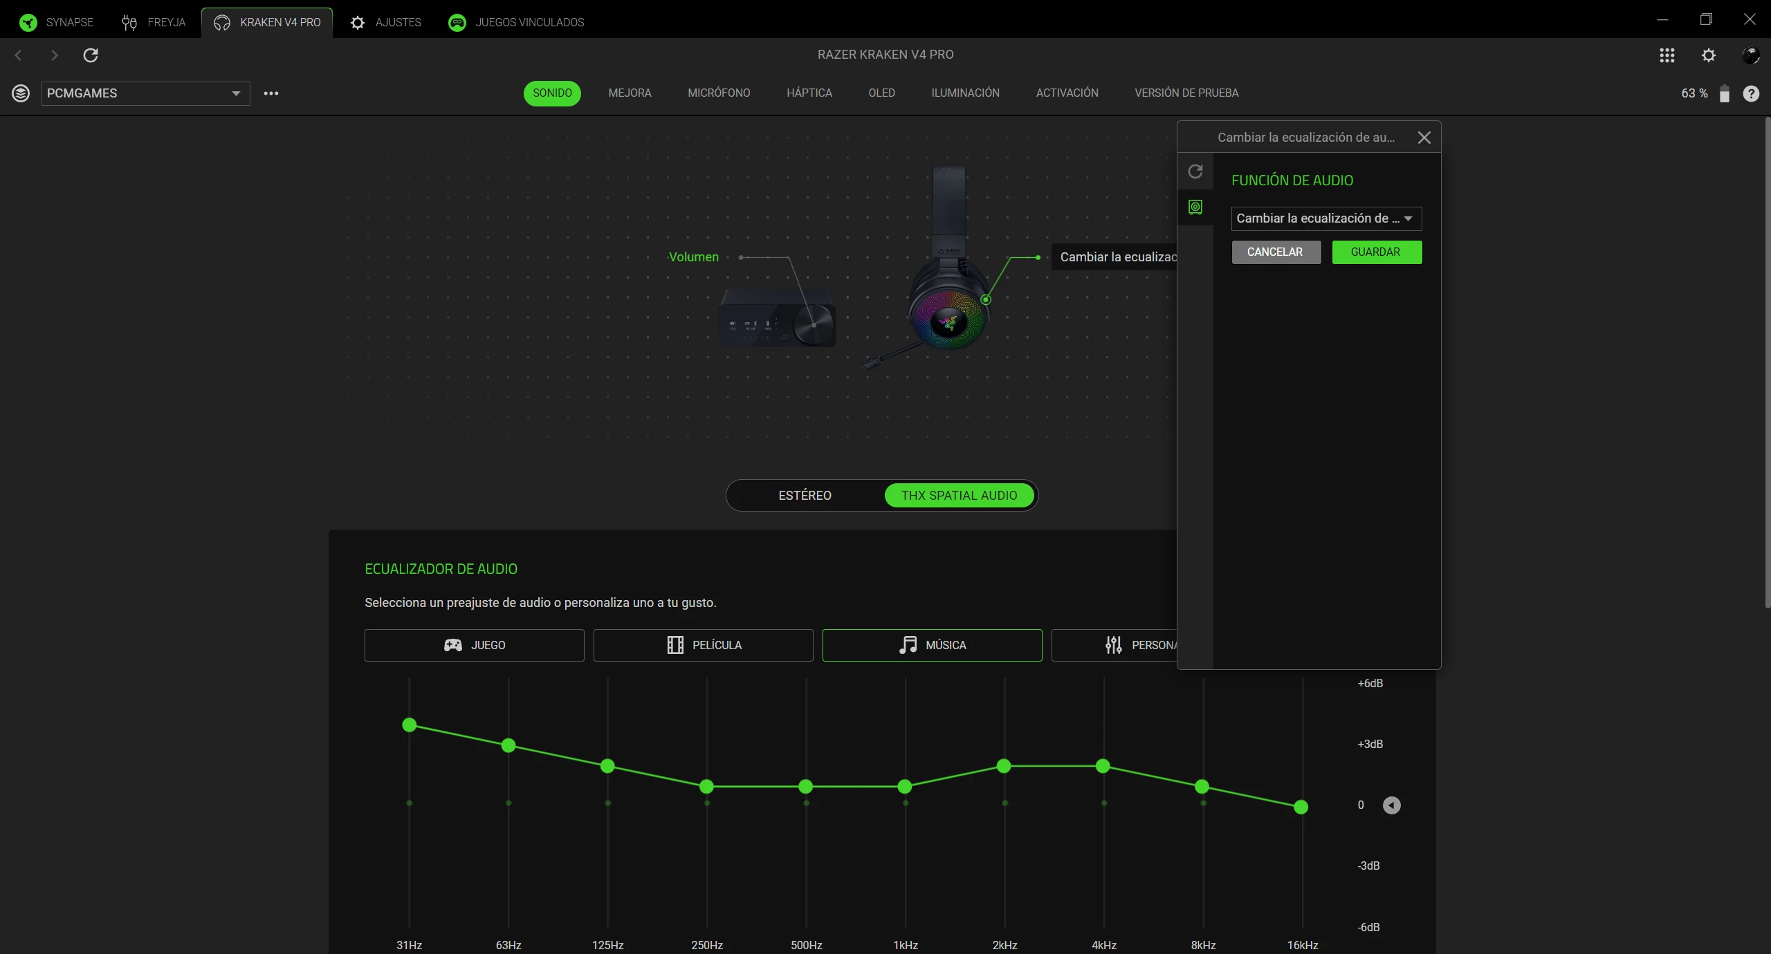Select the PELÍCULA equalizer preset

[704, 645]
